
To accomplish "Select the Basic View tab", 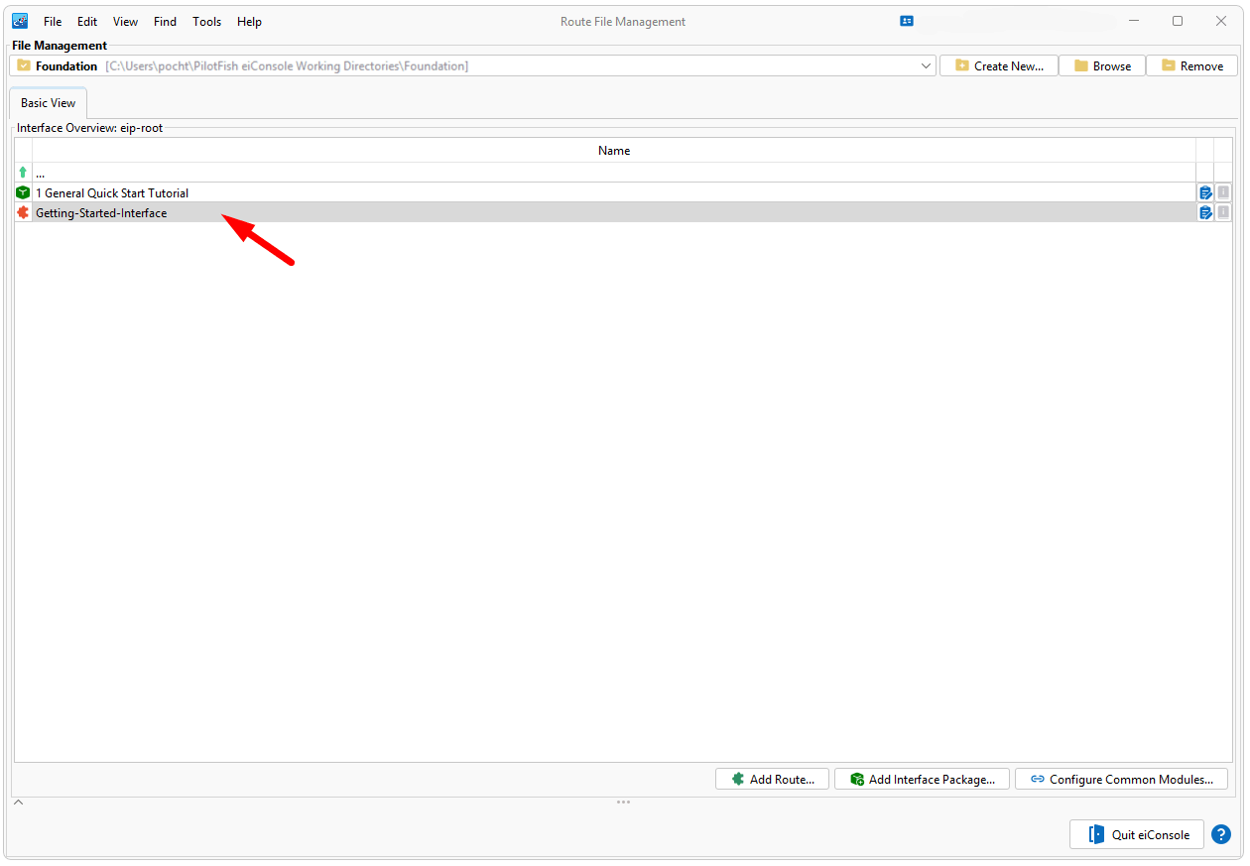I will pyautogui.click(x=49, y=103).
